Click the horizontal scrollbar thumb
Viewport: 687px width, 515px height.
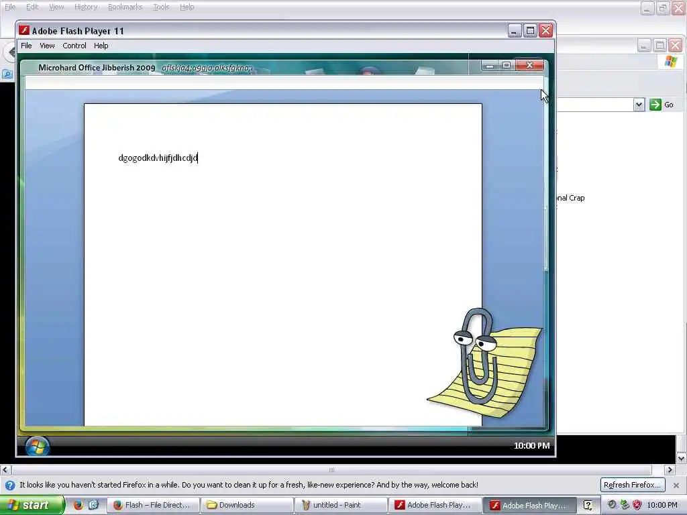tap(331, 470)
